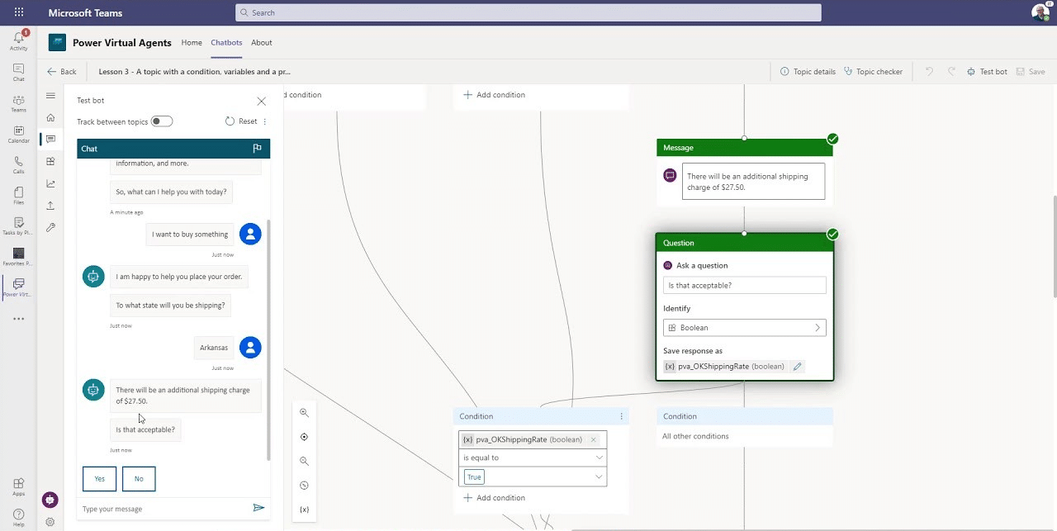Open Help in the rail
The image size is (1057, 531).
18,518
